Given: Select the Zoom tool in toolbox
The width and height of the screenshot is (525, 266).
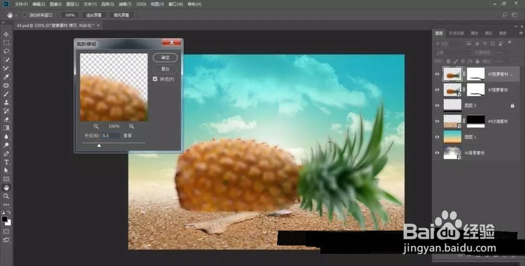Looking at the screenshot, I should pos(6,196).
